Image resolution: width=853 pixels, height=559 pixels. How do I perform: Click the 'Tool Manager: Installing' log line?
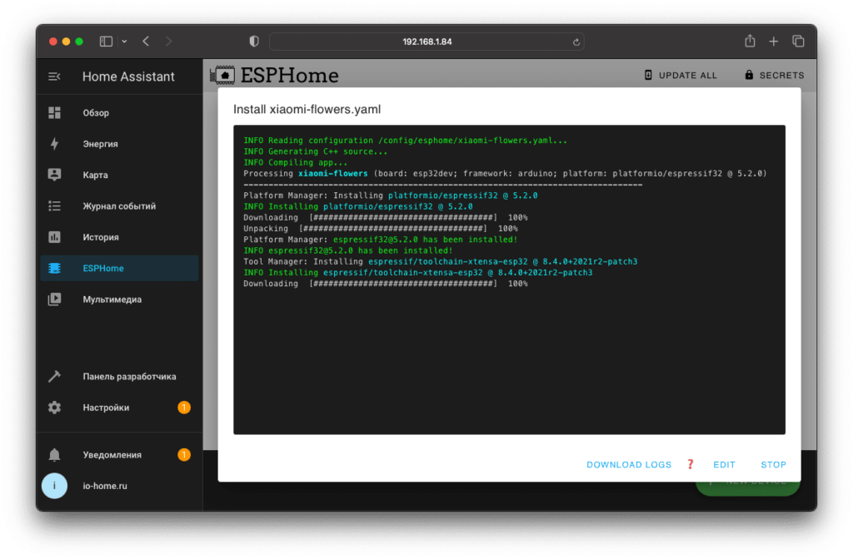click(x=440, y=261)
